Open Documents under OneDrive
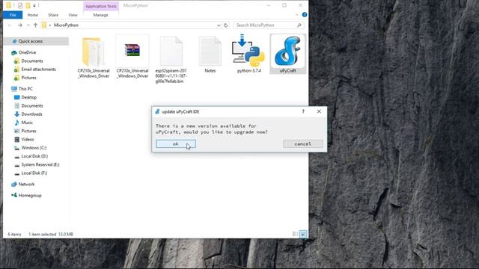The image size is (479, 269). pyautogui.click(x=32, y=61)
